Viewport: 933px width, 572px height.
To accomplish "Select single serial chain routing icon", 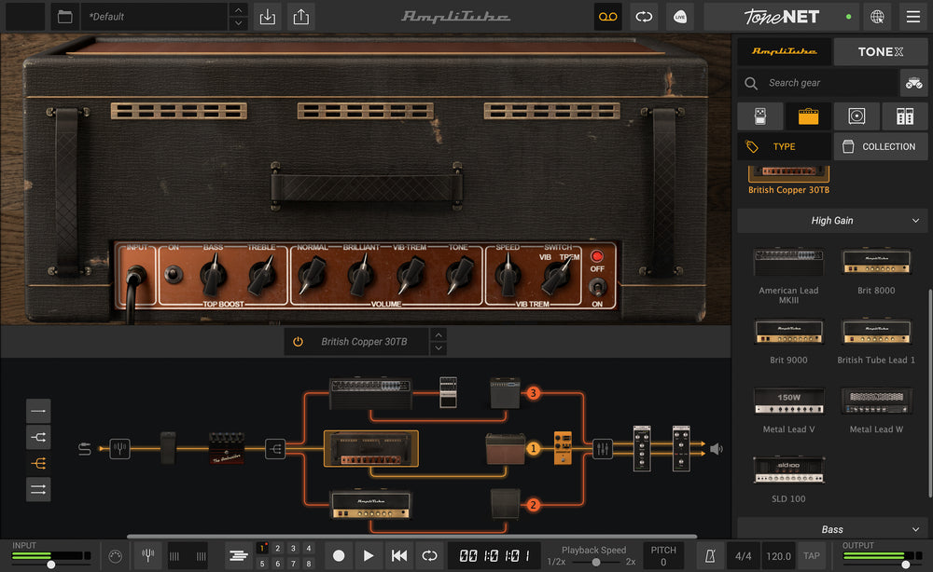I will [x=38, y=411].
